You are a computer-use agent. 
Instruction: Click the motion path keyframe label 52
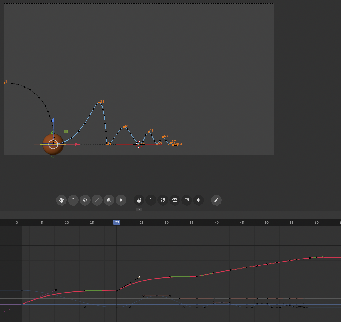point(160,143)
